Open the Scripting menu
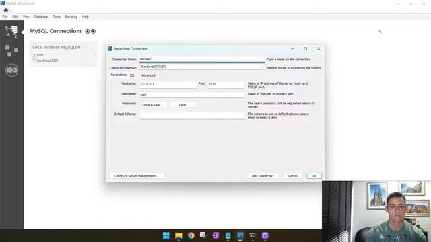 (71, 17)
